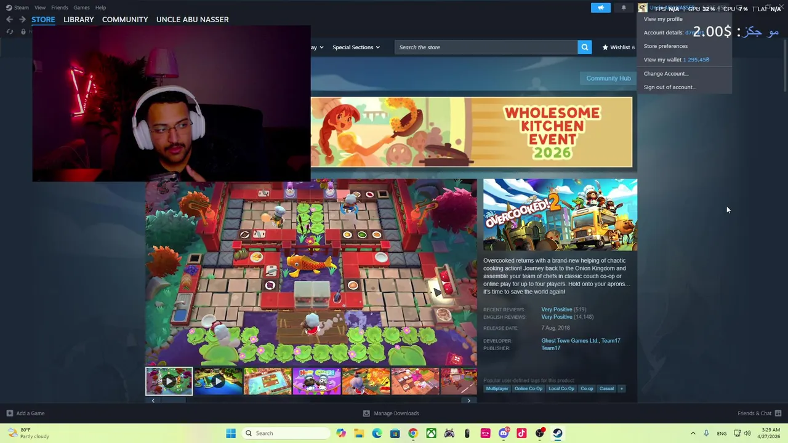Image resolution: width=788 pixels, height=443 pixels.
Task: Open the Wishlist link
Action: (617, 47)
